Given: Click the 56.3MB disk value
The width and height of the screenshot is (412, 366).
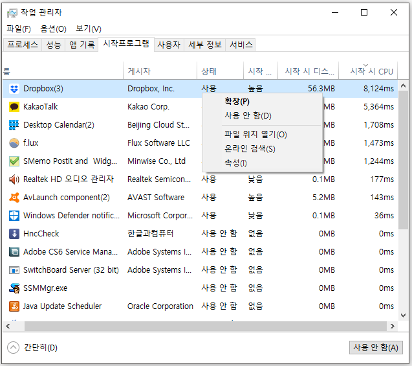Looking at the screenshot, I should [x=321, y=89].
